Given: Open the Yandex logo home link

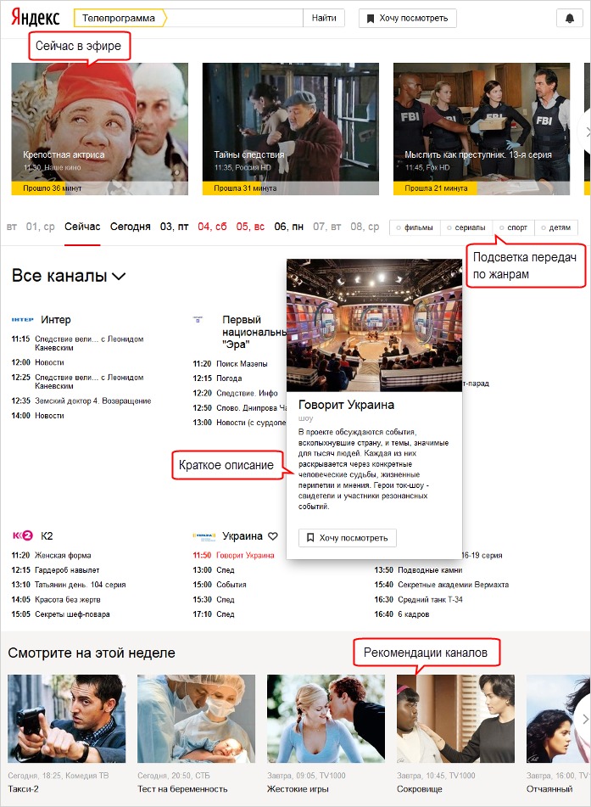Looking at the screenshot, I should point(36,17).
